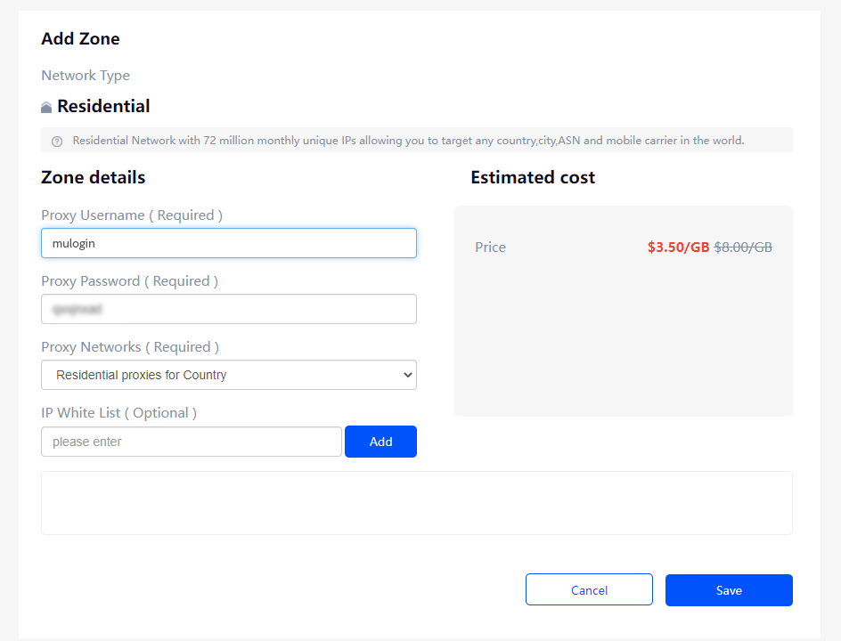The width and height of the screenshot is (841, 641).
Task: Click the $3.50/GB discounted price
Action: pos(679,247)
